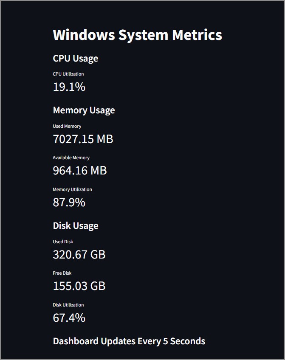Click the 87.9% memory utilization value
The width and height of the screenshot is (285, 360).
(69, 202)
